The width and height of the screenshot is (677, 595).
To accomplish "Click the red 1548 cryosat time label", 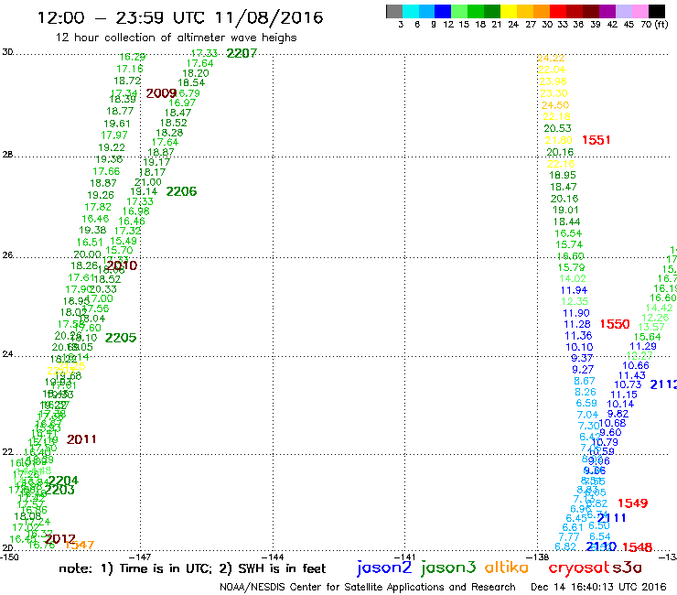I will pyautogui.click(x=638, y=547).
